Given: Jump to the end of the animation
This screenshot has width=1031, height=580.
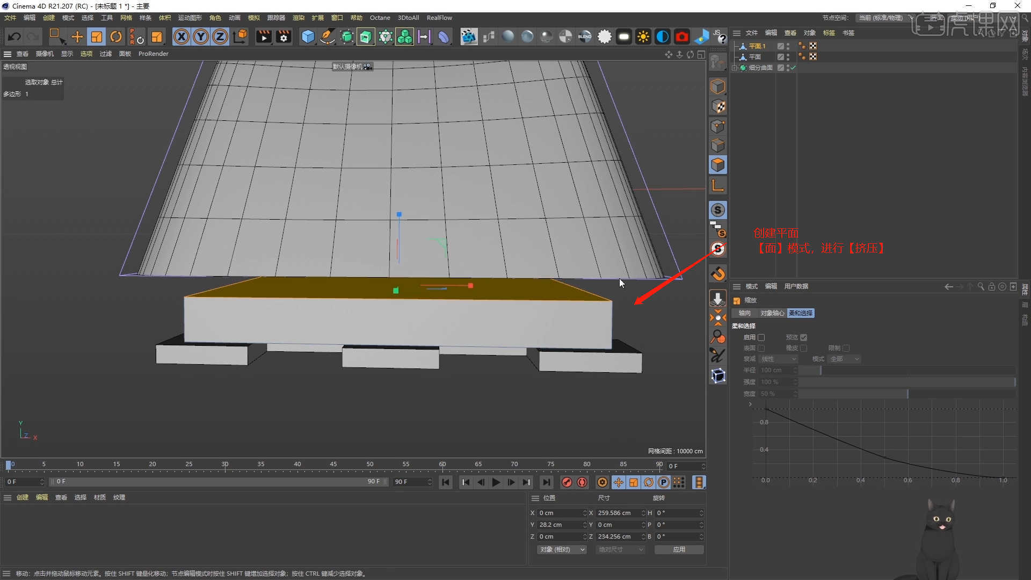Looking at the screenshot, I should click(x=546, y=482).
